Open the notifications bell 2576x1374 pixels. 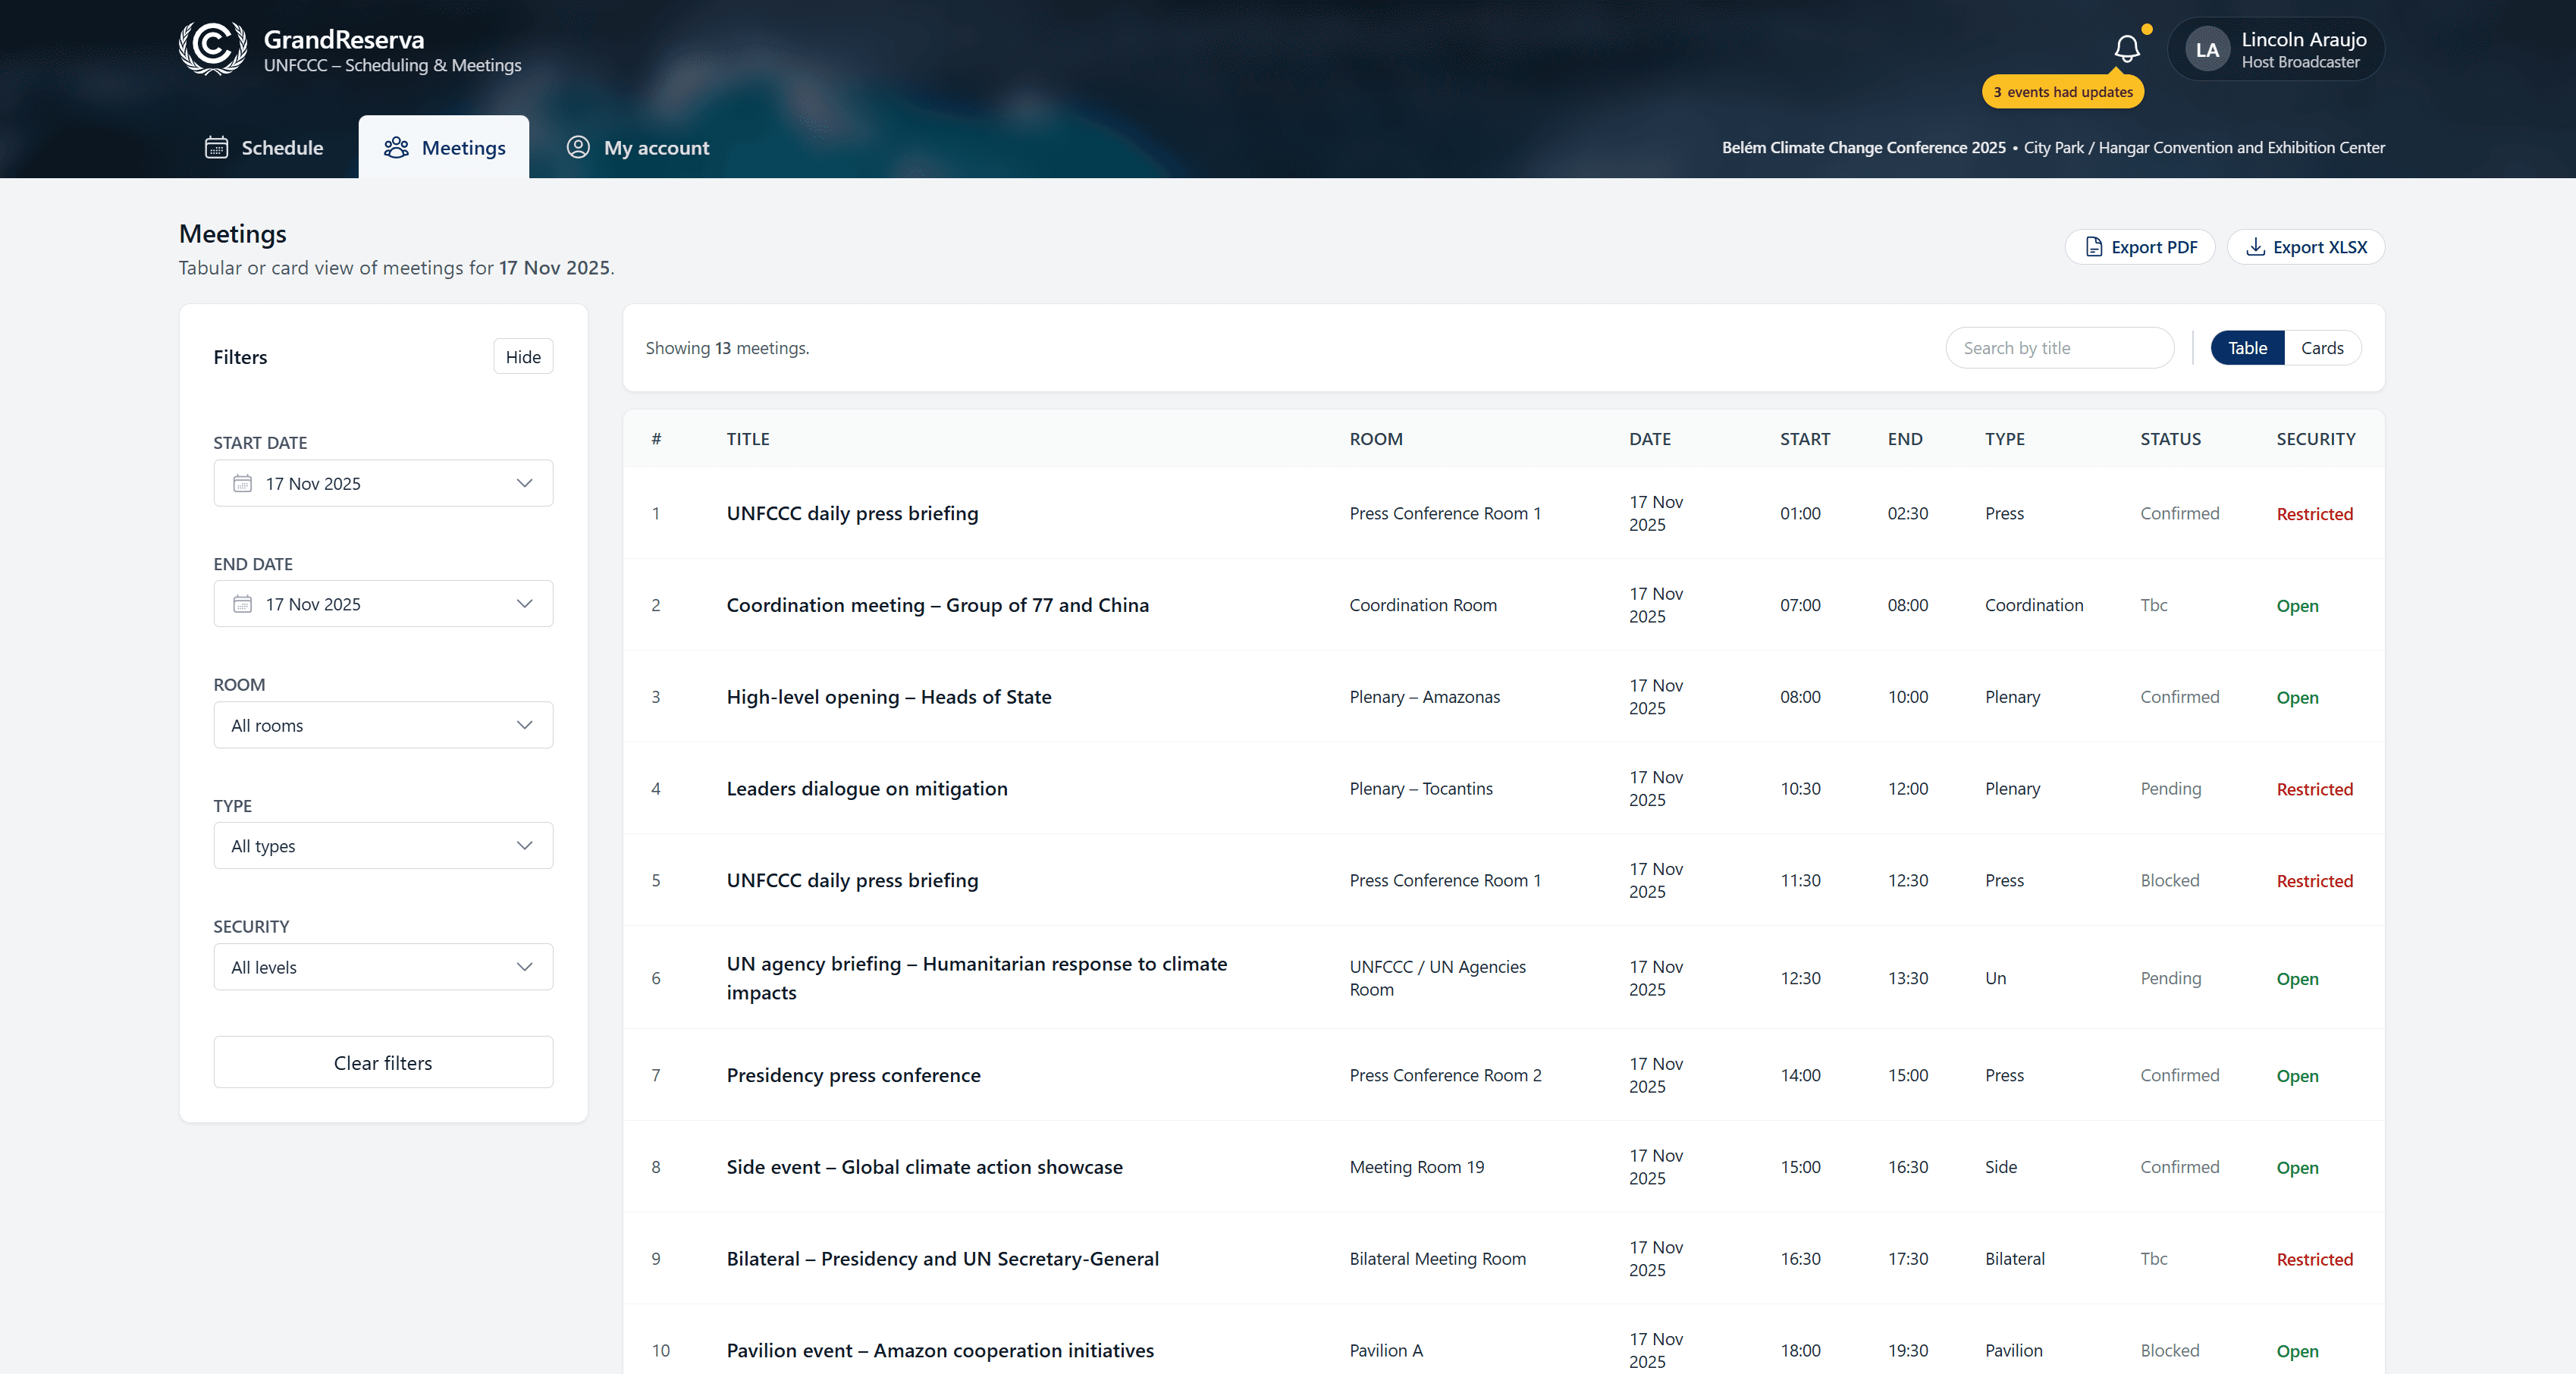(2127, 48)
